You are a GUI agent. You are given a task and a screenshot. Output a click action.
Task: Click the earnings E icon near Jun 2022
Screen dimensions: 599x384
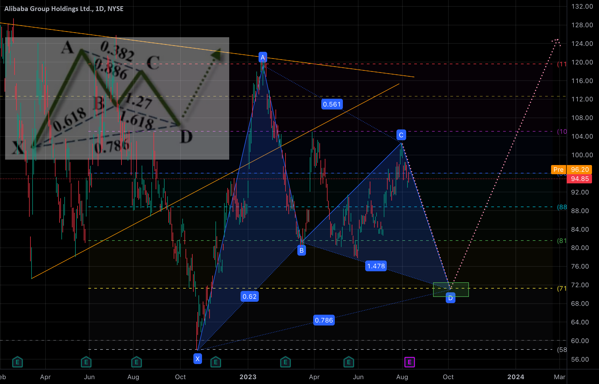pos(86,362)
